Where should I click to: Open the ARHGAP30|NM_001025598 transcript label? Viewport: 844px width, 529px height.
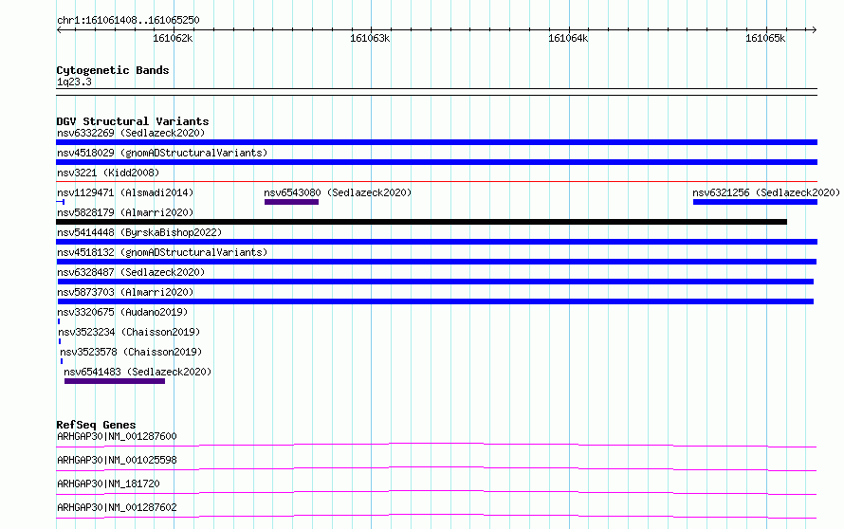[117, 460]
